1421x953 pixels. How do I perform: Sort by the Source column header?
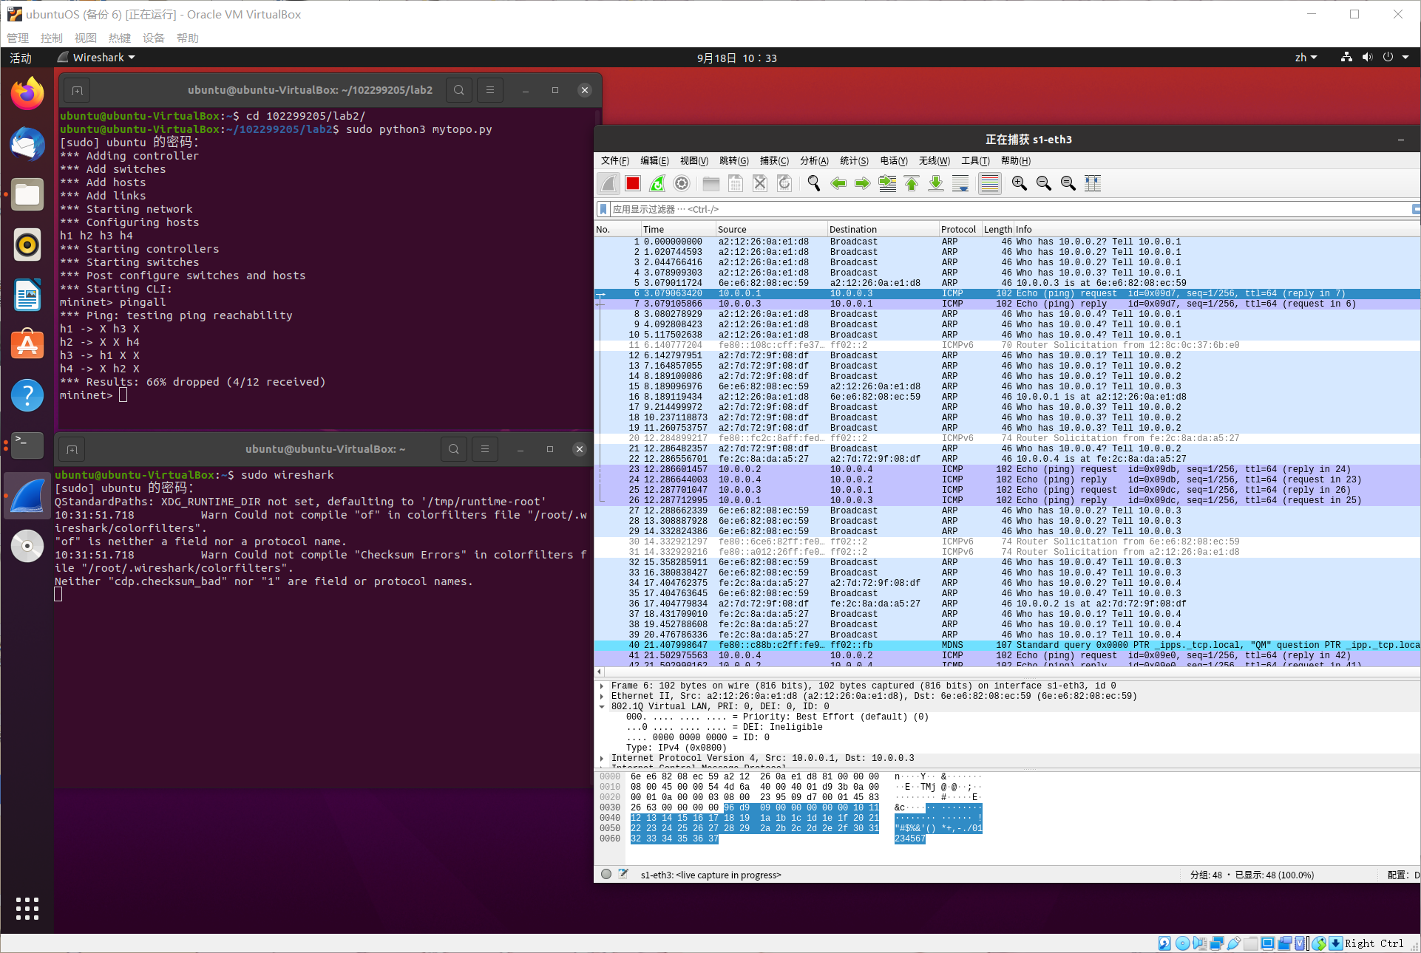pos(771,229)
